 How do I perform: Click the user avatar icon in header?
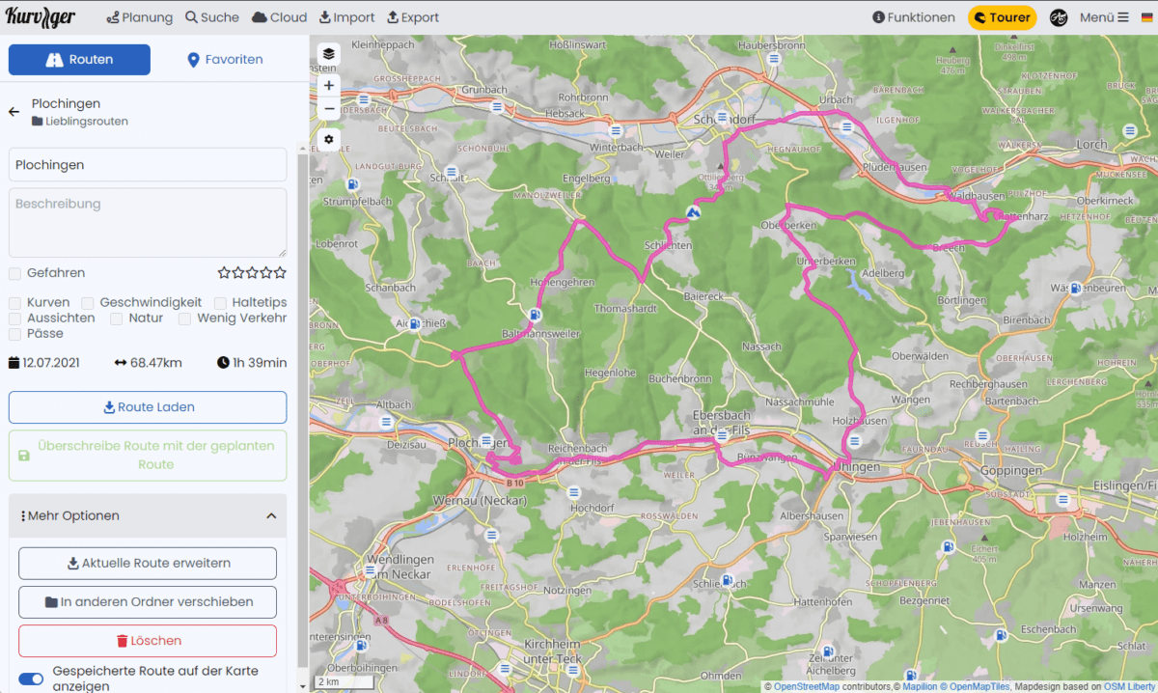point(1059,17)
